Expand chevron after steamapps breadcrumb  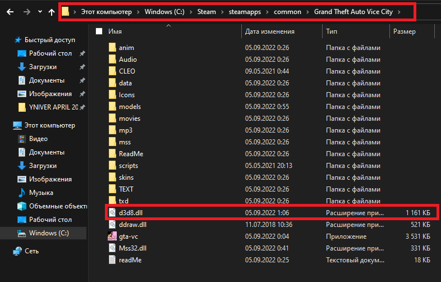click(268, 12)
